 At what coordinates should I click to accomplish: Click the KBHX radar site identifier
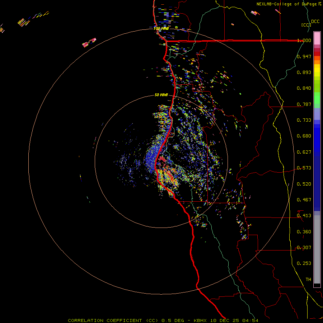[x=201, y=320]
